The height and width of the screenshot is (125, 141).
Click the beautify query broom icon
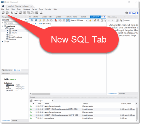[95, 20]
